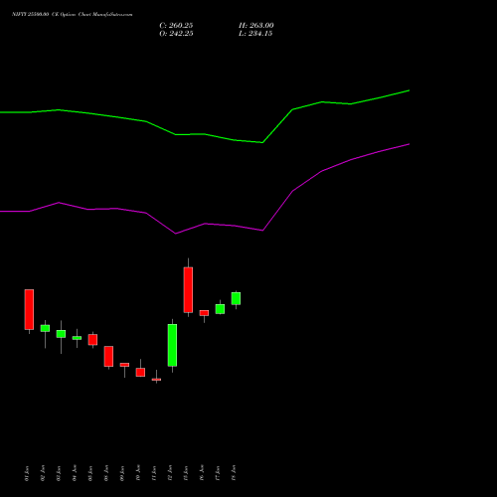This screenshot has width=497, height=497.
Task: Select the low value L: 234.15
Action: 255,34
